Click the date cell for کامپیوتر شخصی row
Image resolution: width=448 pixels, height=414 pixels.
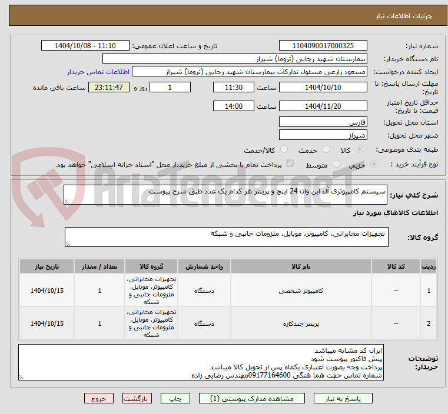point(47,291)
